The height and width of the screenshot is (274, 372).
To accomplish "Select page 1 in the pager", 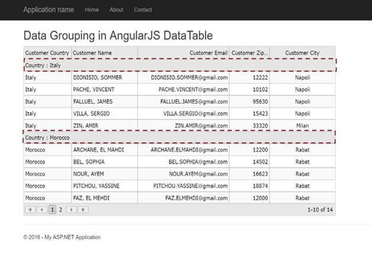I will (x=52, y=209).
